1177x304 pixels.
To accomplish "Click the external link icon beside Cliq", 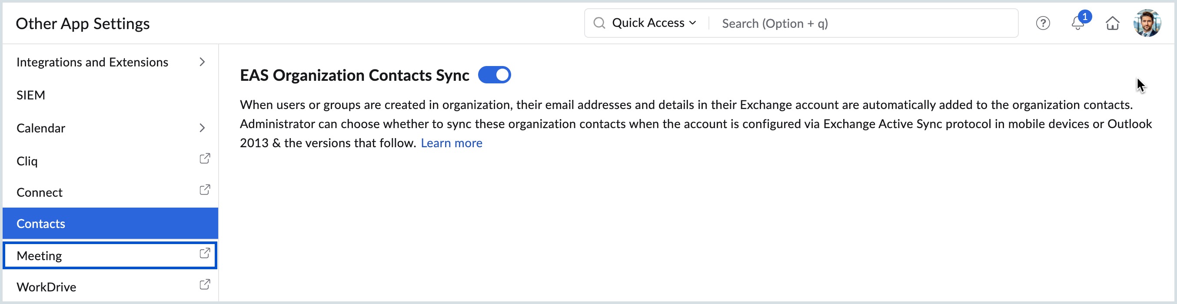I will pyautogui.click(x=205, y=159).
